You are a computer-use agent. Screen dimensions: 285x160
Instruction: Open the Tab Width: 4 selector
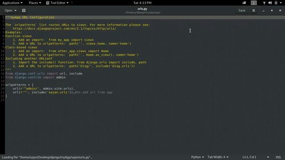[x=218, y=157]
